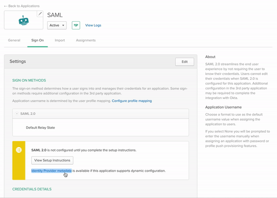Click the Default Relay State label
The height and width of the screenshot is (198, 277).
pyautogui.click(x=40, y=128)
